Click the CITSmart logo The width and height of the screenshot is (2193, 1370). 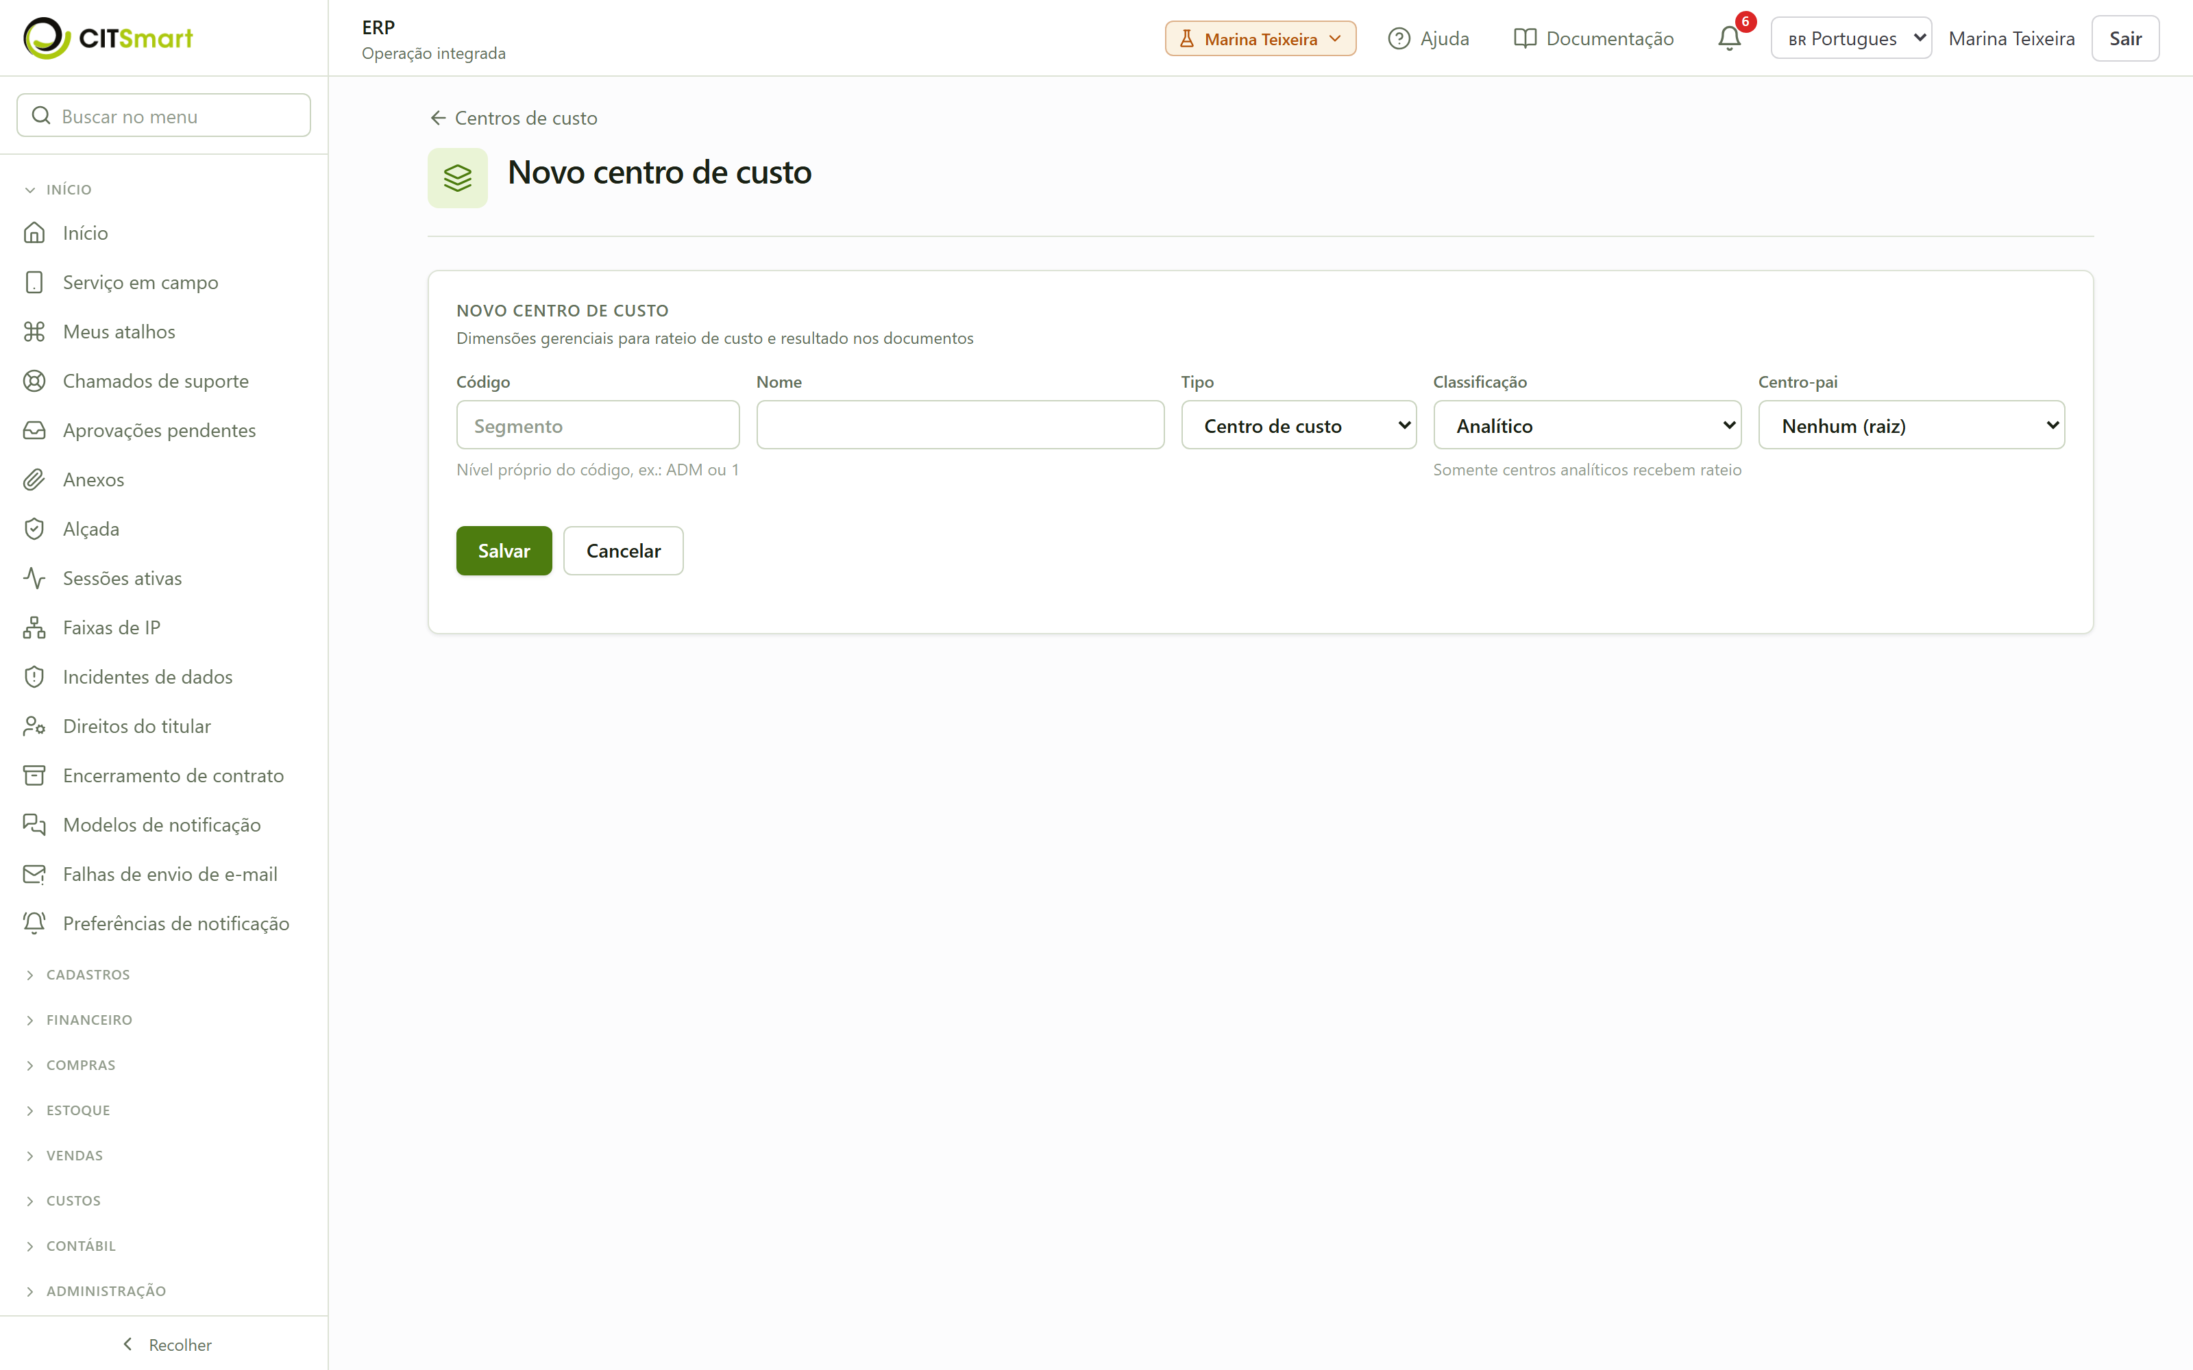108,38
